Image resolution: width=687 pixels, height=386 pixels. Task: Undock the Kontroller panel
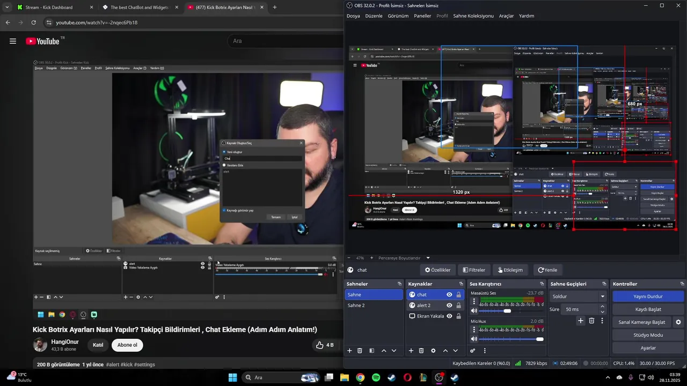click(682, 284)
